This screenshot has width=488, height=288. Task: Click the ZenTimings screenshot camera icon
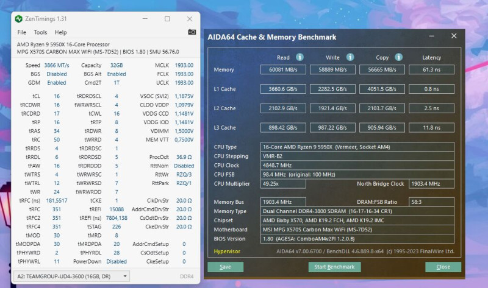[192, 32]
